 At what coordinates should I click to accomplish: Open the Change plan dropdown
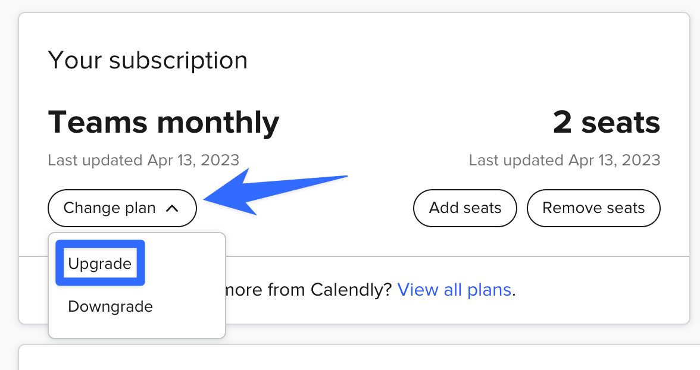[x=110, y=208]
